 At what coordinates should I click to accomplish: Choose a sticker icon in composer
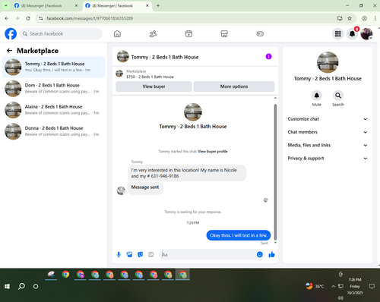click(140, 254)
